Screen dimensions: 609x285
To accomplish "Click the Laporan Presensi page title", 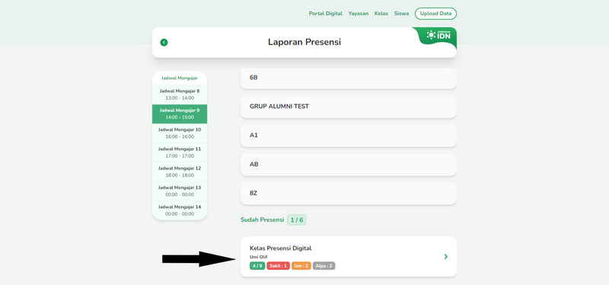I will (304, 42).
